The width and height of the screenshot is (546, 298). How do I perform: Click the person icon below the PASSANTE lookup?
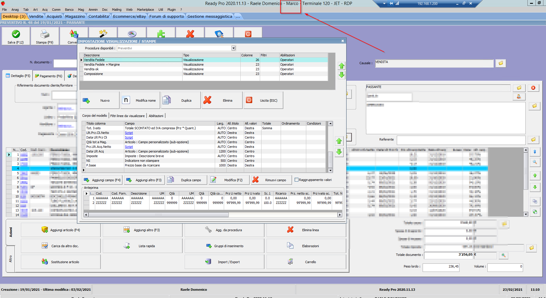coord(519,97)
